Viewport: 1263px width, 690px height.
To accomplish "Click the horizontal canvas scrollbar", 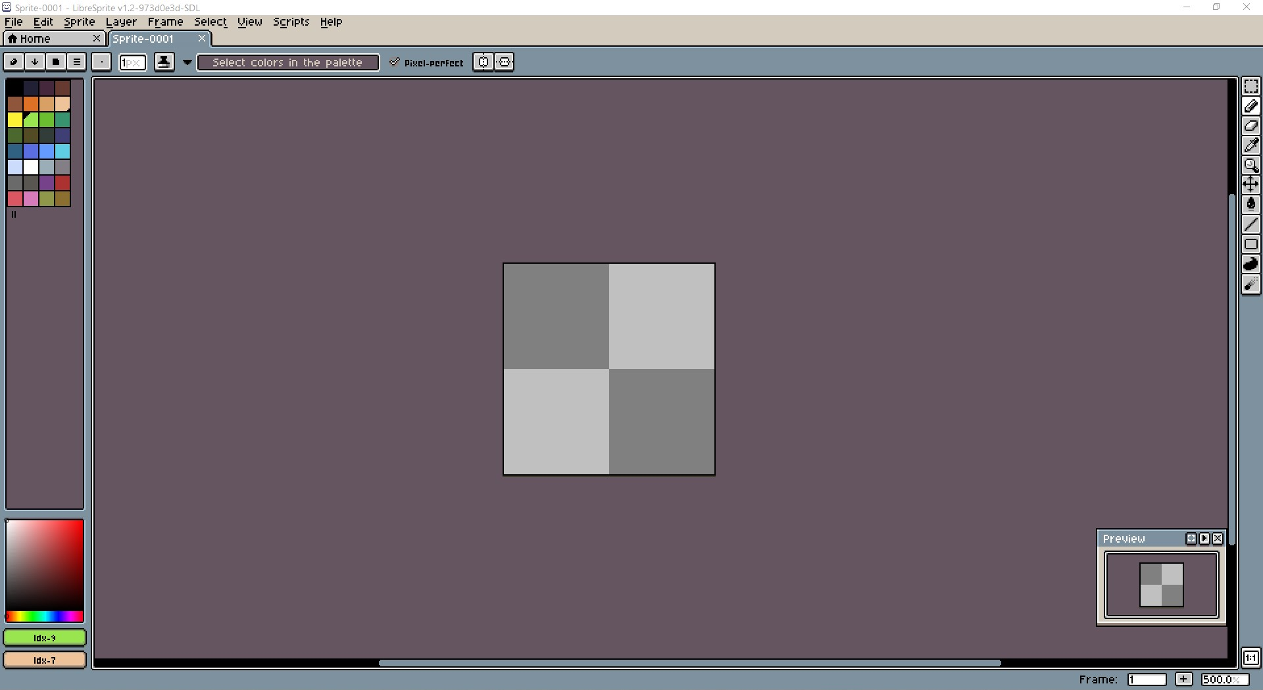I will coord(689,663).
